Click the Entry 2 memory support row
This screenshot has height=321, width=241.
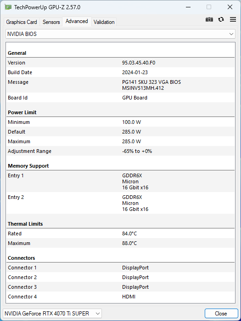(x=120, y=203)
